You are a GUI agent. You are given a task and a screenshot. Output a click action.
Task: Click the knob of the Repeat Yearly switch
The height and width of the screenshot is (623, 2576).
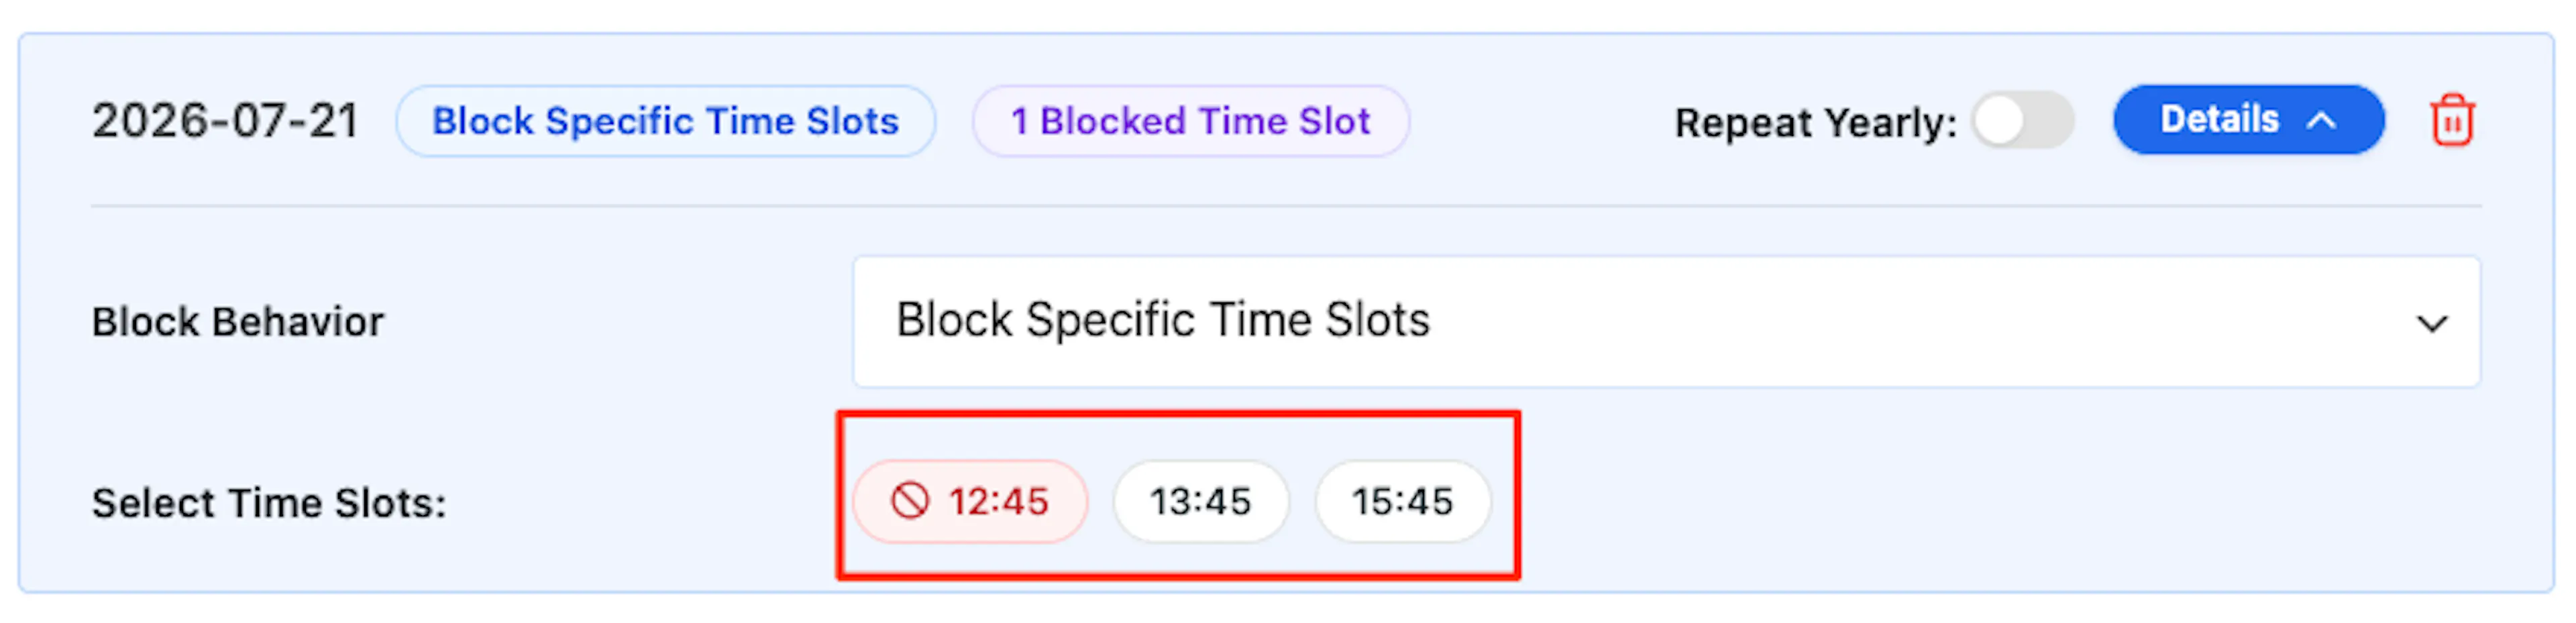coord(1999,121)
